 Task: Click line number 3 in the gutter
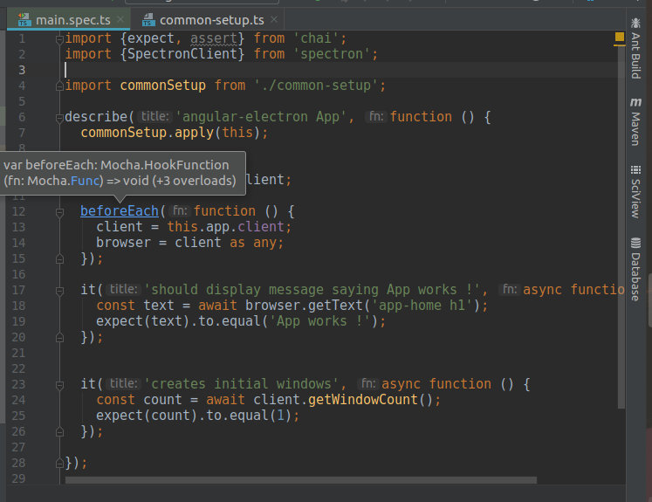coord(22,70)
